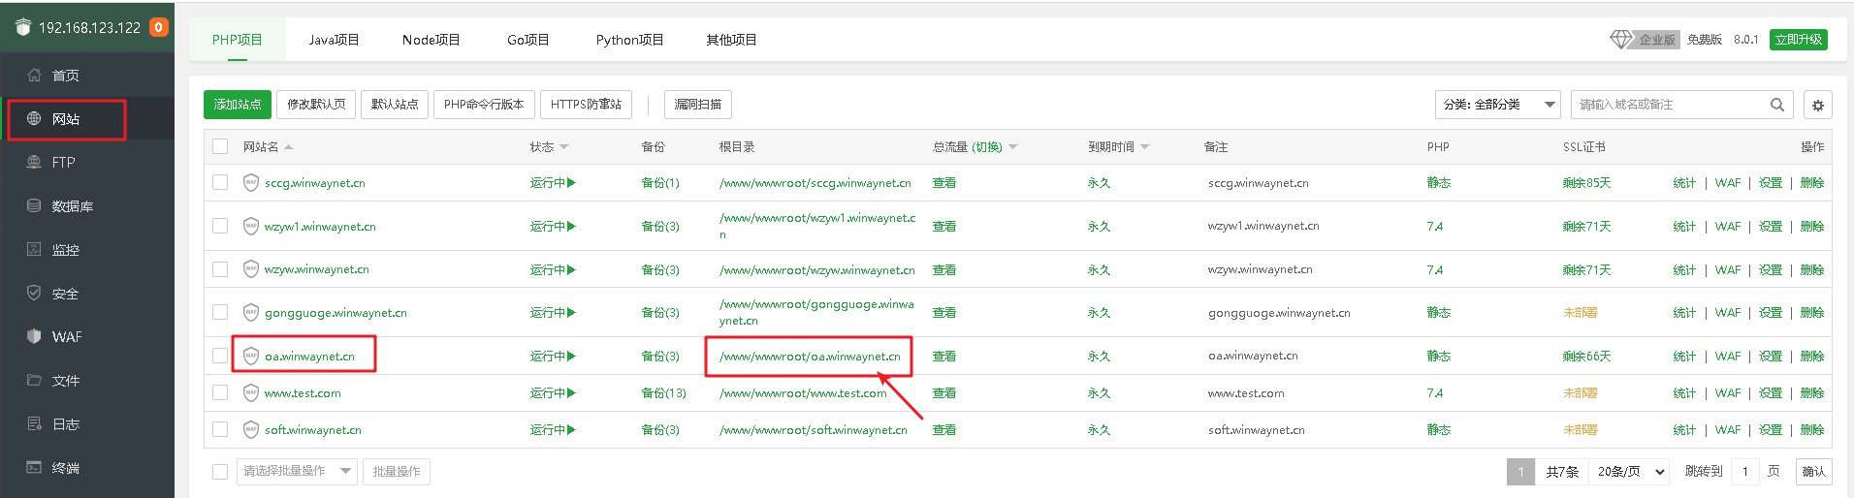Click the 默认站点 button
The width and height of the screenshot is (1854, 498).
tap(395, 105)
